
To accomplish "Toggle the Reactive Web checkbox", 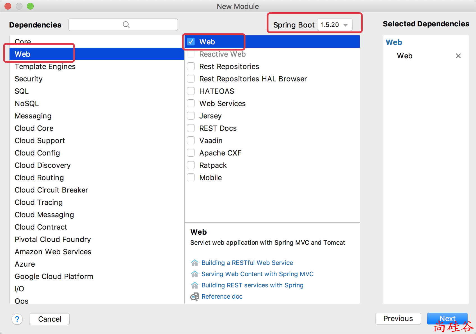I will pos(191,54).
